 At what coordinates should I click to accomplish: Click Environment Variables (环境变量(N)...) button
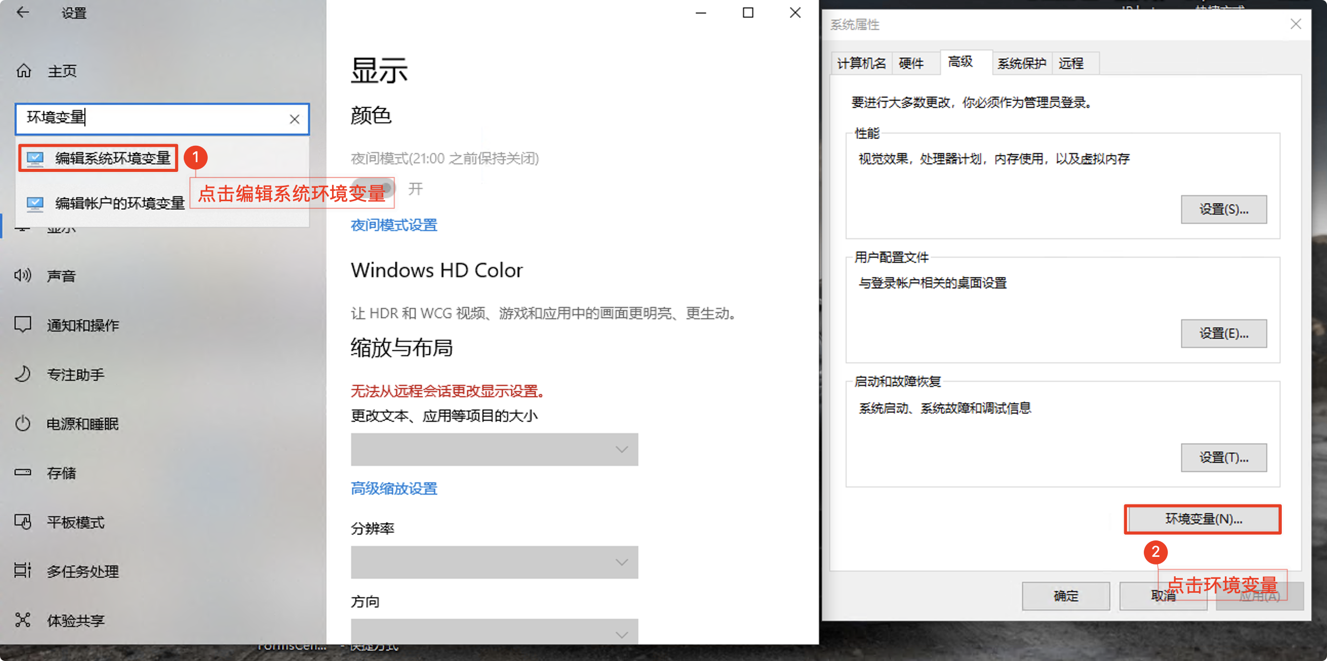point(1203,519)
